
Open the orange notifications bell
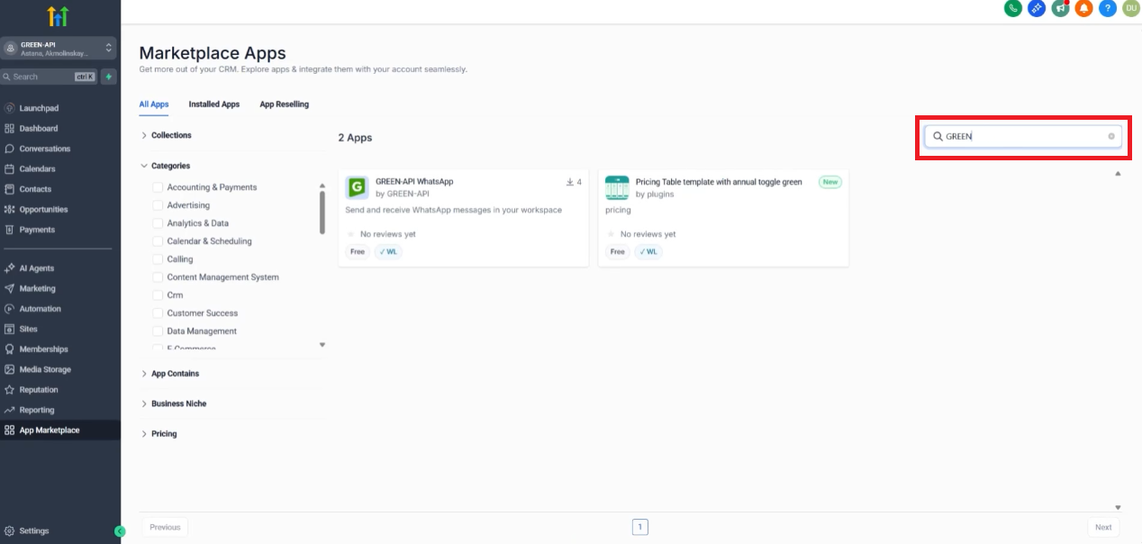pos(1084,8)
